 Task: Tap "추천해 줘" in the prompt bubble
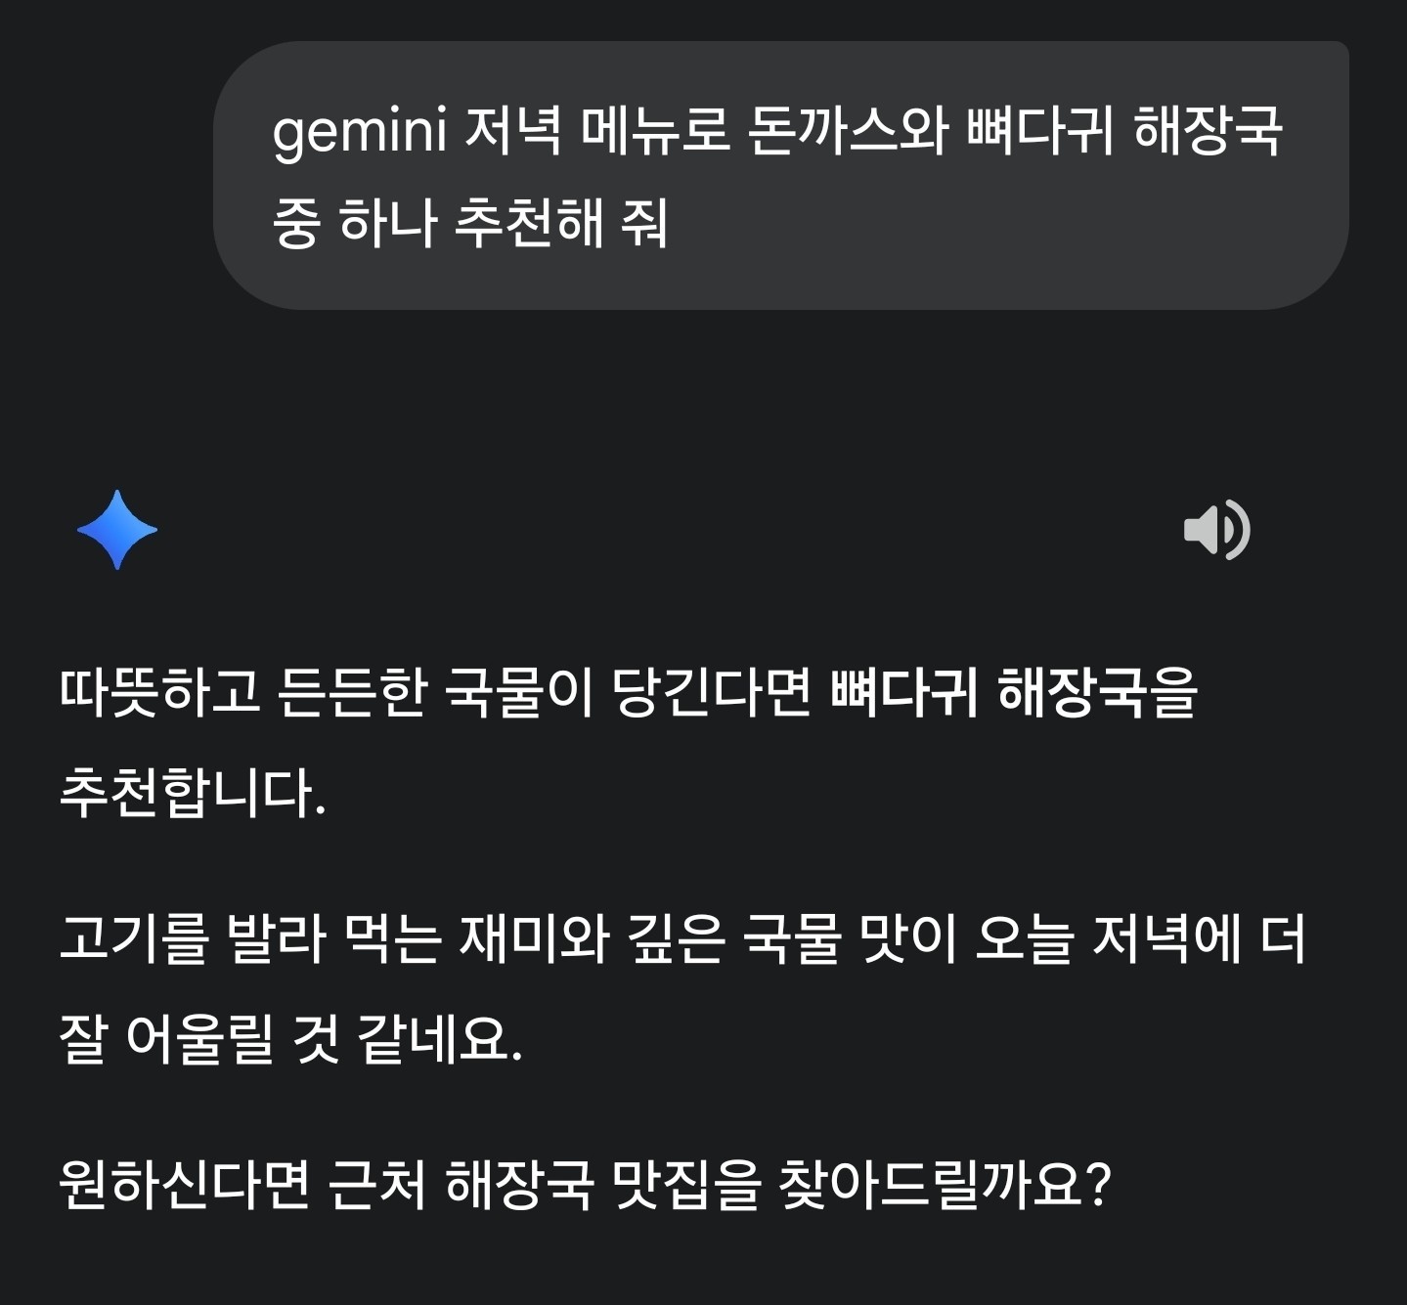pyautogui.click(x=561, y=223)
